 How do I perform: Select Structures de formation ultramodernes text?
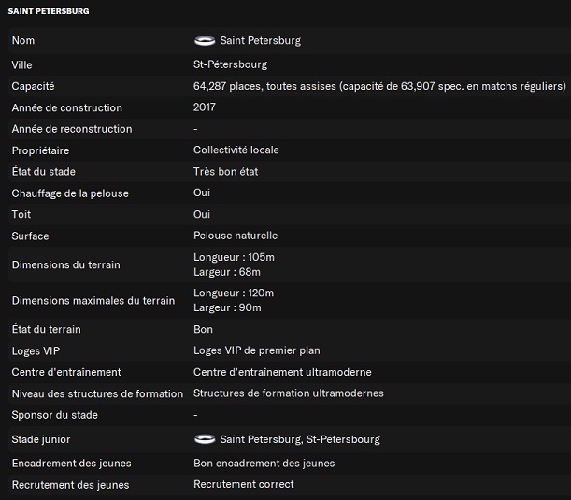coord(289,394)
